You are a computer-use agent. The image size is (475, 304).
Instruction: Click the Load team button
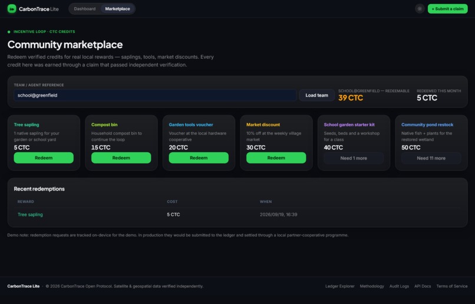pos(316,95)
